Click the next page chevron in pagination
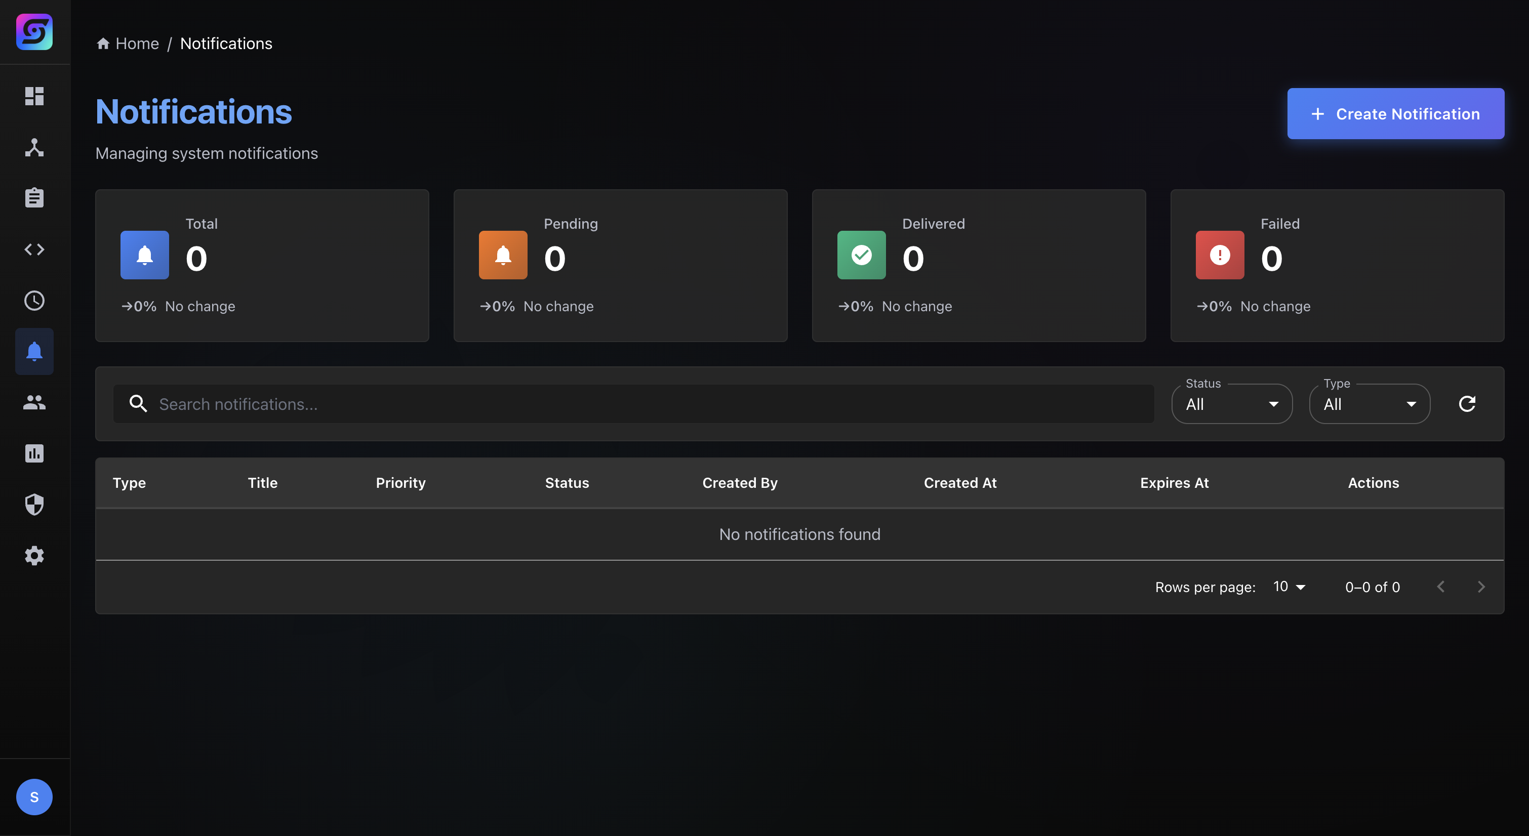1529x836 pixels. click(x=1481, y=586)
